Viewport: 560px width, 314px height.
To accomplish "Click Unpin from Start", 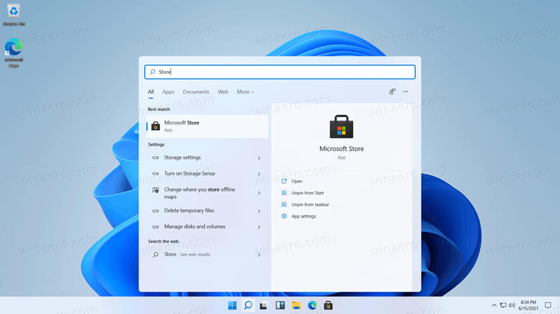I will tap(307, 193).
